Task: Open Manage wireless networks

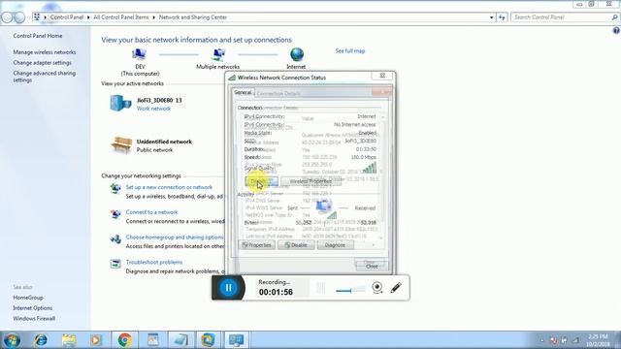Action: (45, 52)
